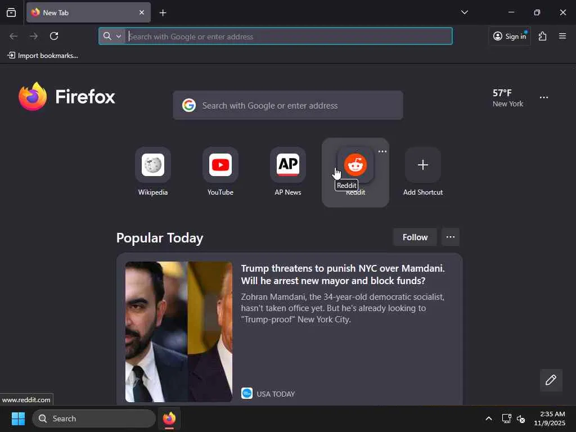Click the Firefox logo on the page
Viewport: 576px width, 432px height.
tap(67, 97)
